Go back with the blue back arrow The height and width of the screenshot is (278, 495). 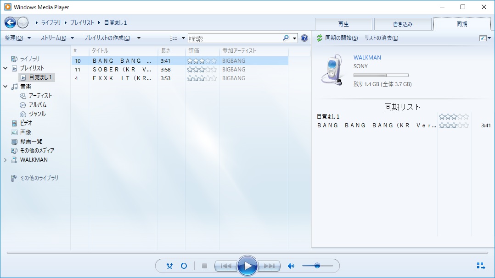(10, 22)
